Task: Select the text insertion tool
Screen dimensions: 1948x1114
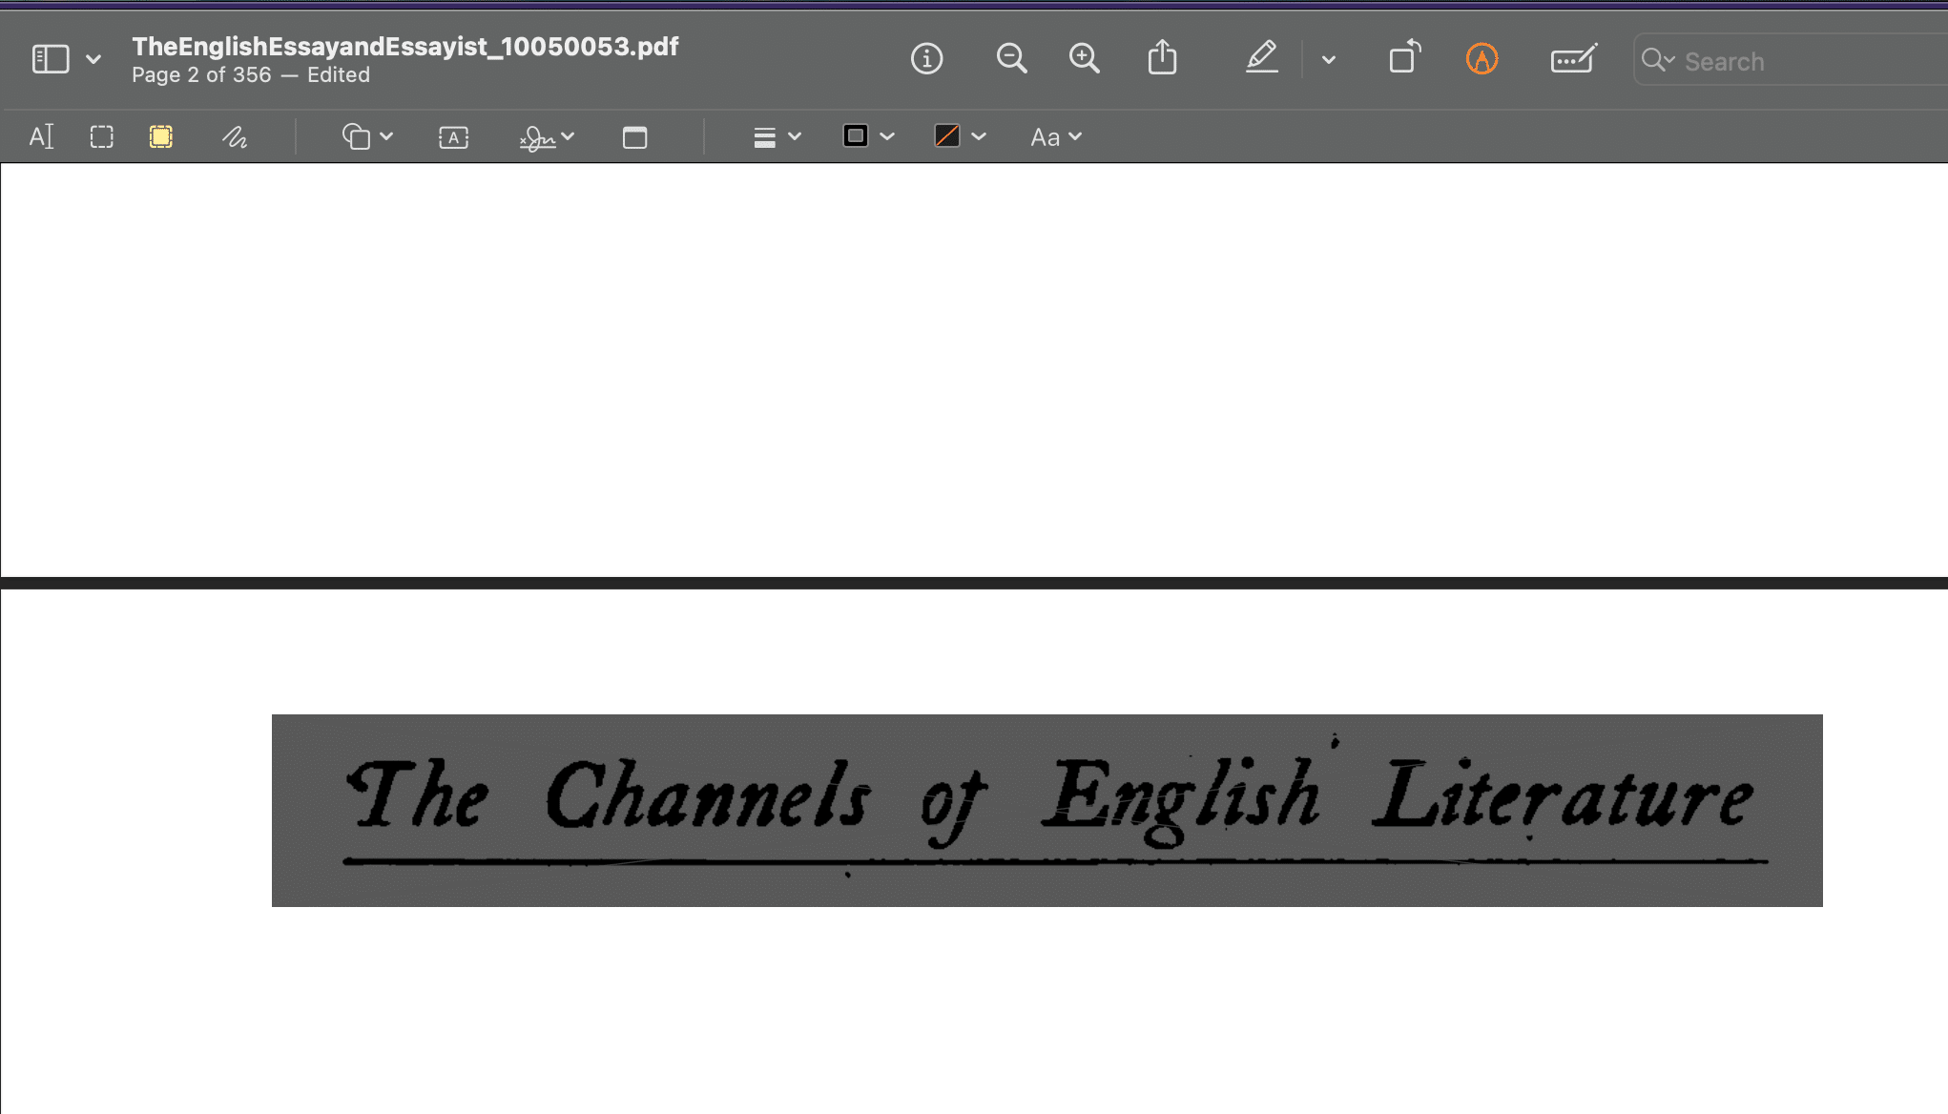Action: [40, 136]
